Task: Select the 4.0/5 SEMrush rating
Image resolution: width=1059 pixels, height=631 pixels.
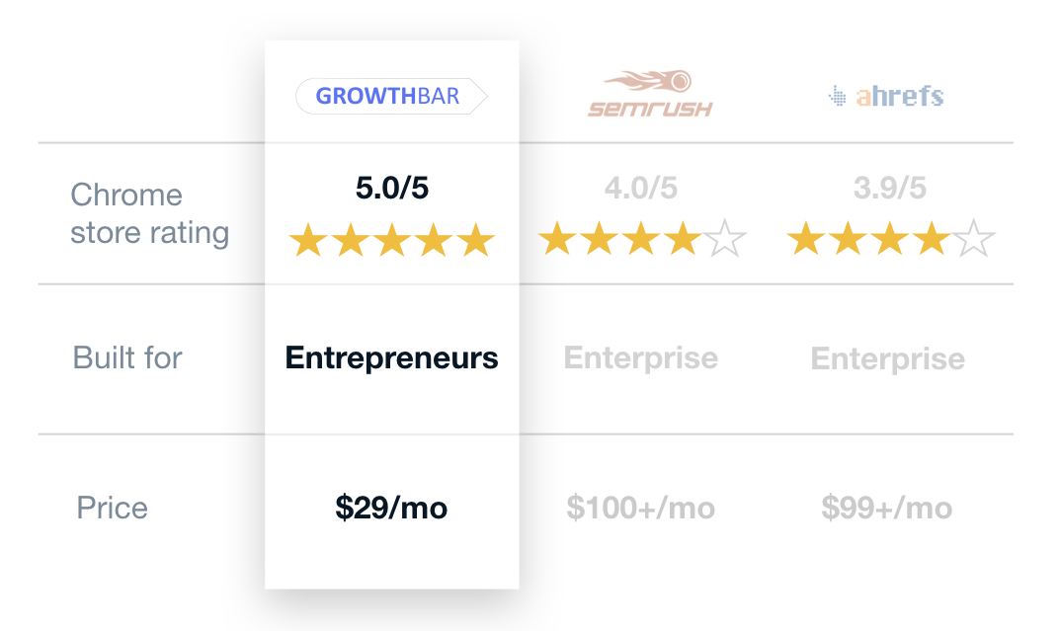Action: (640, 188)
